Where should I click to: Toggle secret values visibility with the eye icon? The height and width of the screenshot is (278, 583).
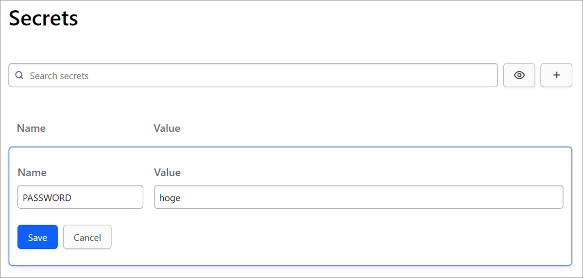pos(519,75)
